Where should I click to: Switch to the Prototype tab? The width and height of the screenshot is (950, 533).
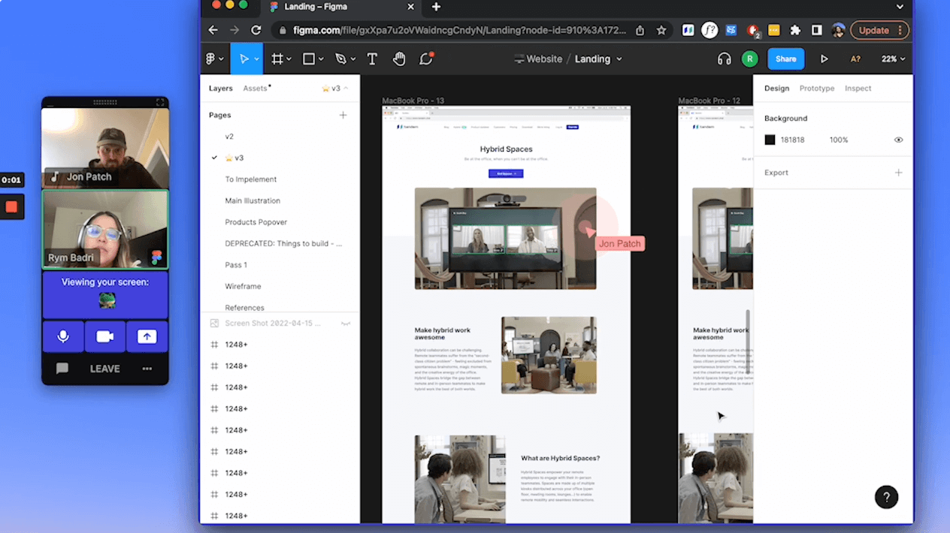(816, 89)
